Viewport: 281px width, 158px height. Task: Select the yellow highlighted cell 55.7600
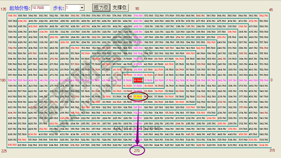[x=138, y=97]
